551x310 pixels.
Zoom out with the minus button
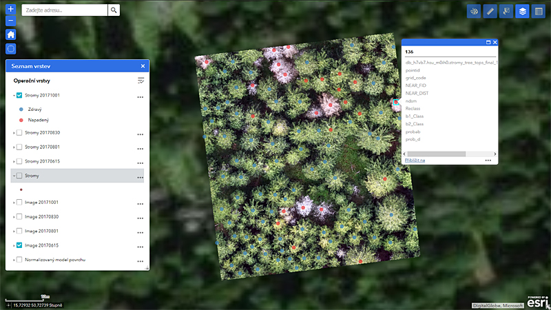click(10, 21)
